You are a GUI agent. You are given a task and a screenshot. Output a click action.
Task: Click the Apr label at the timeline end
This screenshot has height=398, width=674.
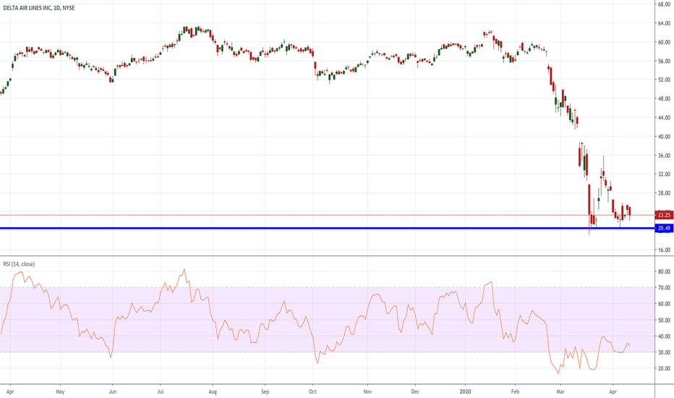point(613,391)
